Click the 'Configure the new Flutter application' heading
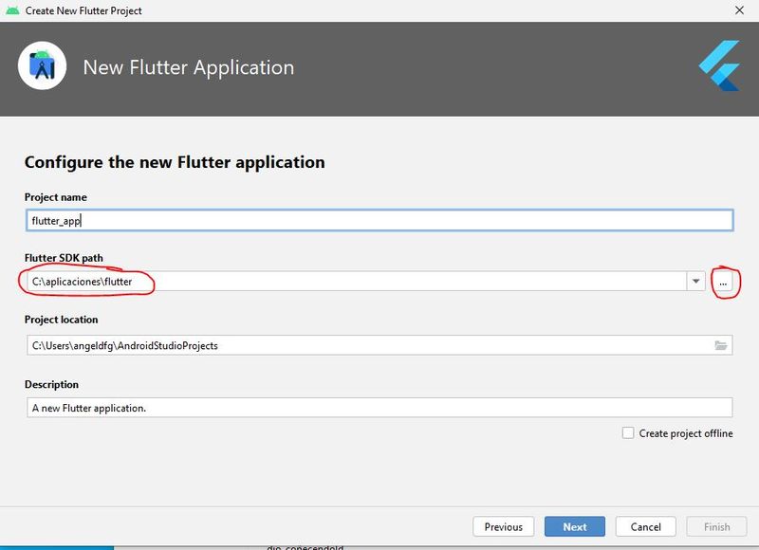Screen dimensions: 759x550 [175, 162]
